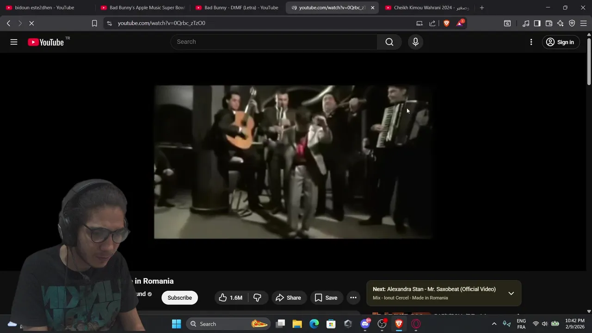Open the Brave playlist music icon
592x333 pixels.
click(526, 23)
